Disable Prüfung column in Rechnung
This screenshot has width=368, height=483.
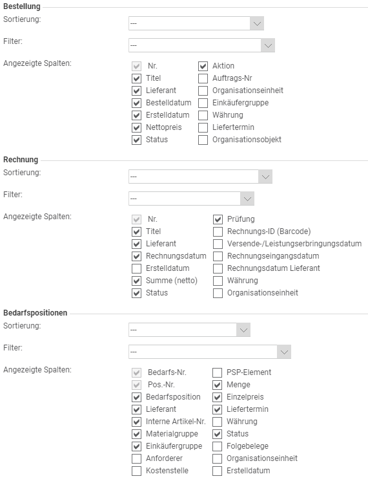pos(218,219)
